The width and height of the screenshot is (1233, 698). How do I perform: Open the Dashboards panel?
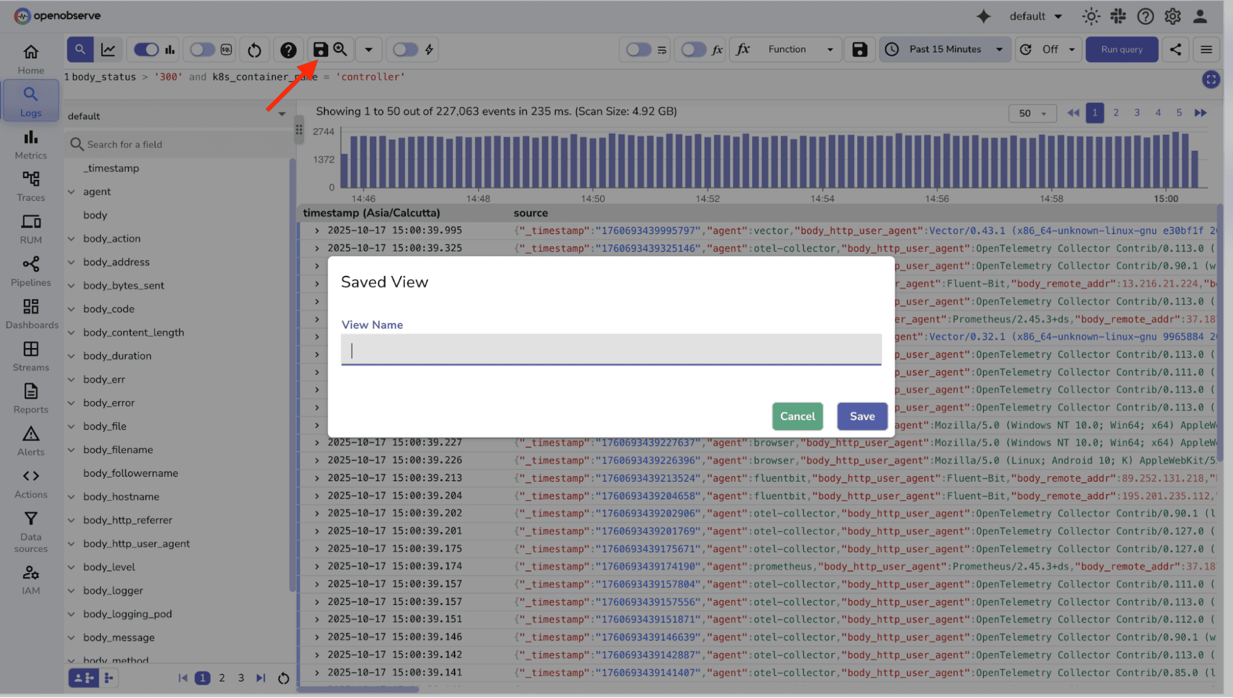[30, 314]
